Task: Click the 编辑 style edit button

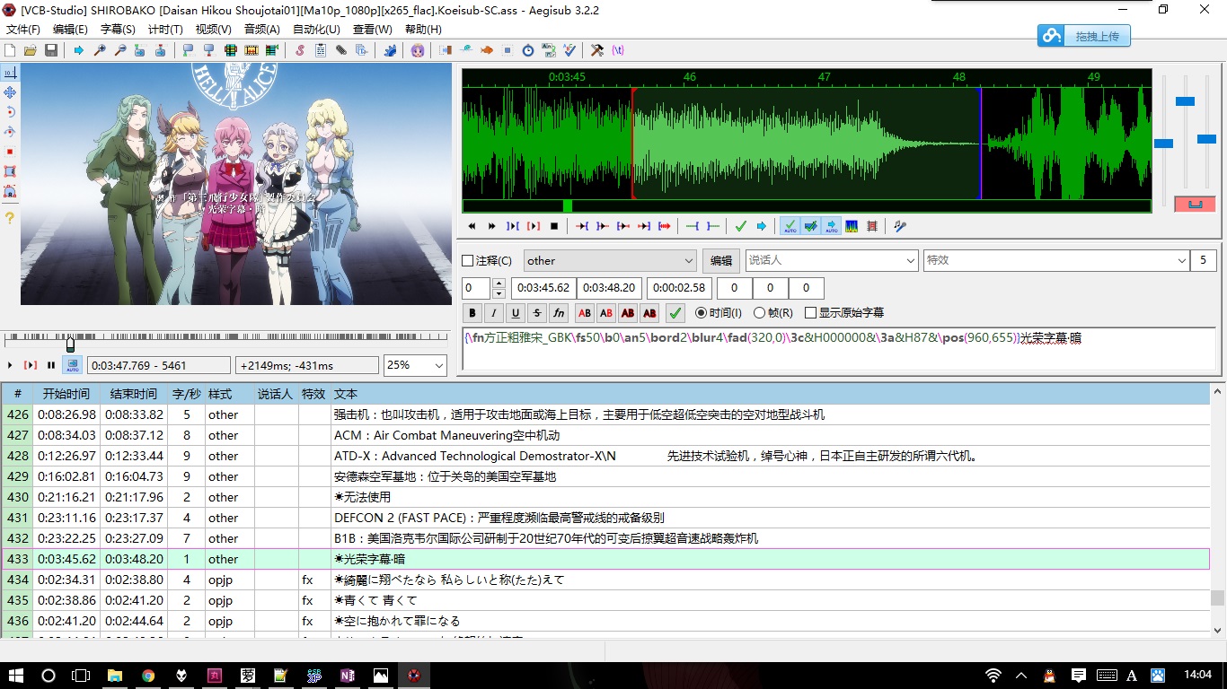Action: pyautogui.click(x=721, y=260)
